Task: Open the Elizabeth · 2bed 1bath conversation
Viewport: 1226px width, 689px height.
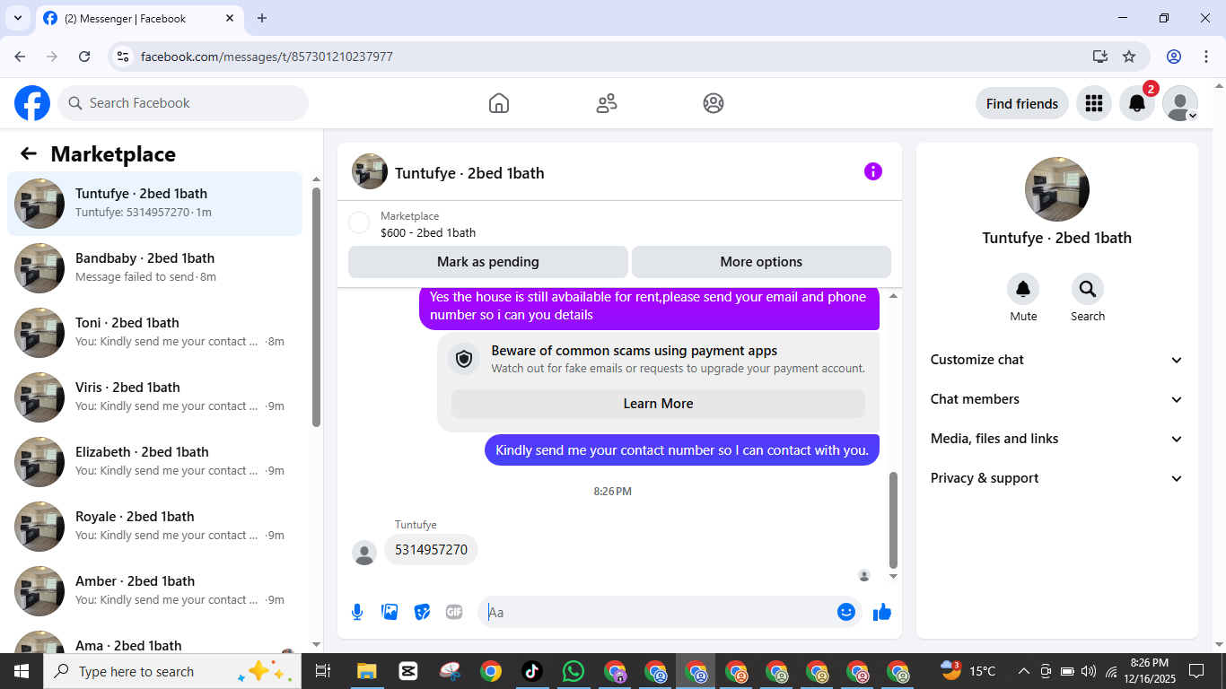Action: 155,462
